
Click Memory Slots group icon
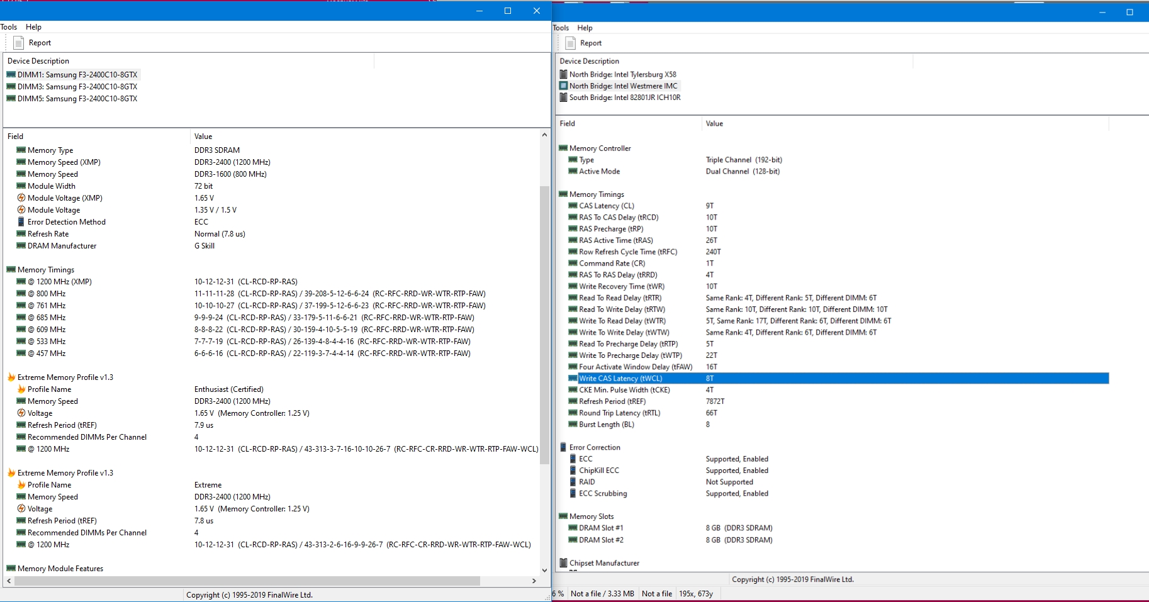[563, 516]
